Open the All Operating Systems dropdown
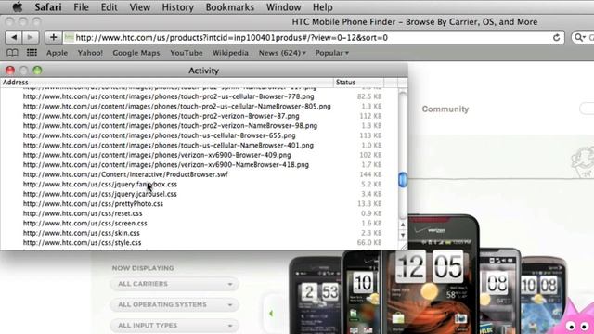The width and height of the screenshot is (594, 334). (x=174, y=305)
